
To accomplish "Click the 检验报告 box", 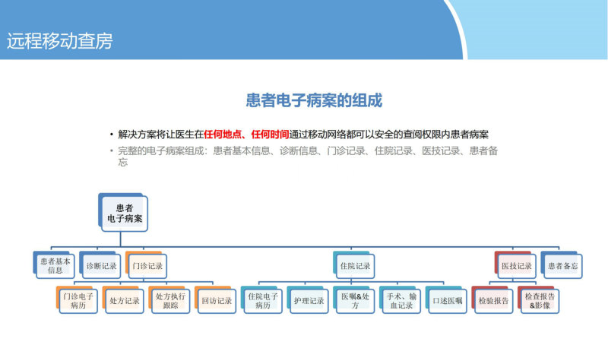I will point(493,301).
